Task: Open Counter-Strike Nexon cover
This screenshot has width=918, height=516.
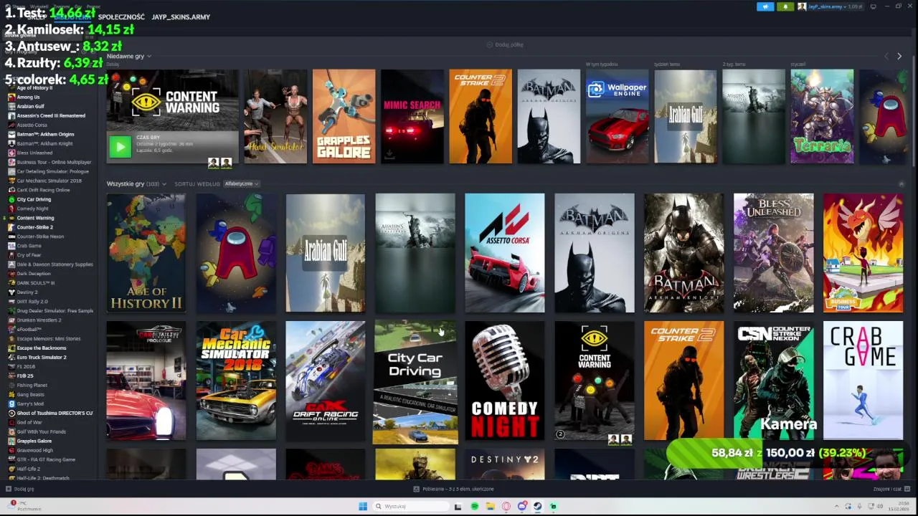Action: pos(773,381)
